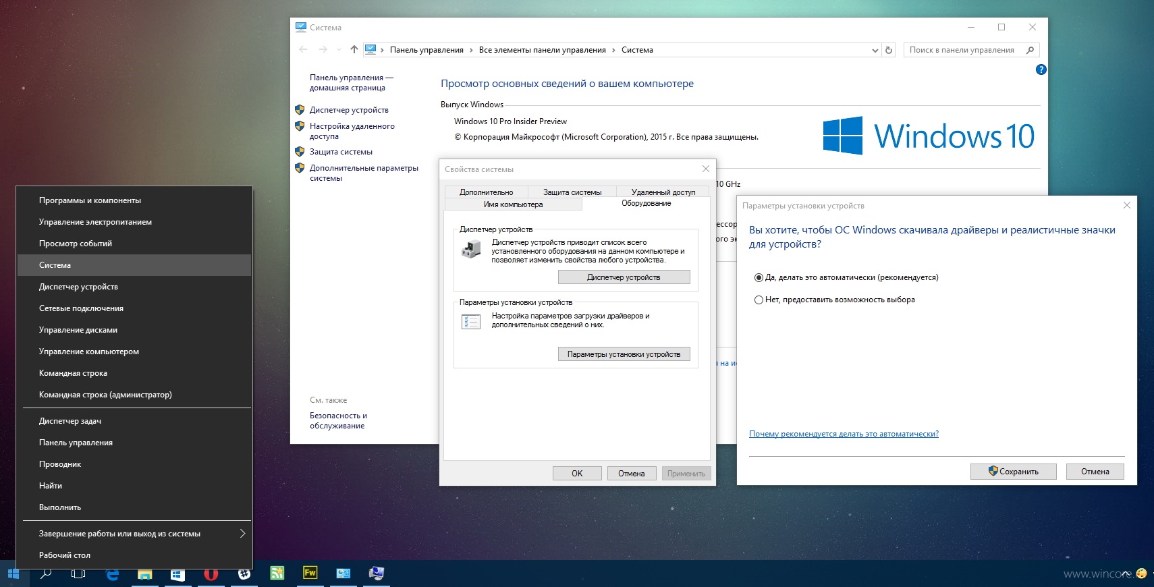
Task: Choose 'Управление дисками' menu entry
Action: click(134, 330)
